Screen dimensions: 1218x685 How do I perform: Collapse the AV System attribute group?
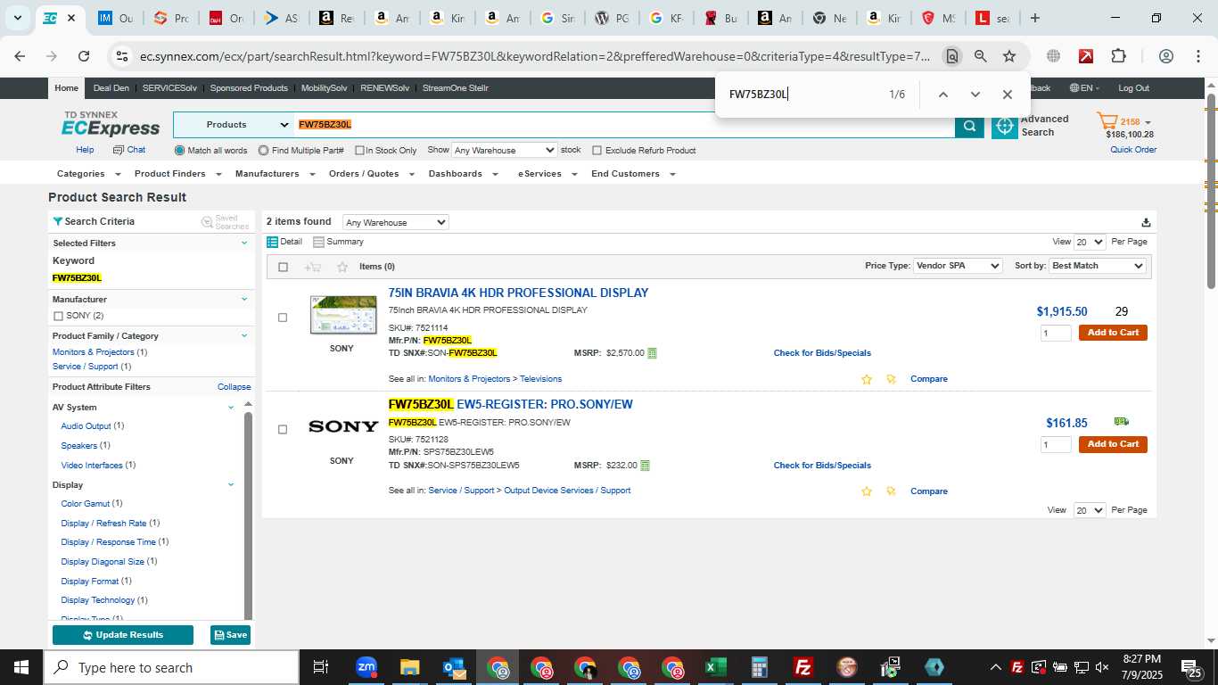point(231,407)
